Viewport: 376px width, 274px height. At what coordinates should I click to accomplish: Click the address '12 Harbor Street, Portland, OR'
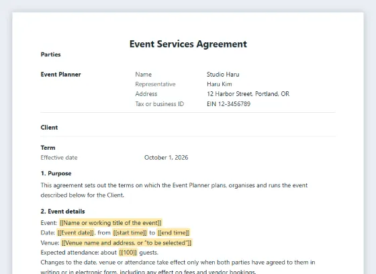[x=248, y=94]
